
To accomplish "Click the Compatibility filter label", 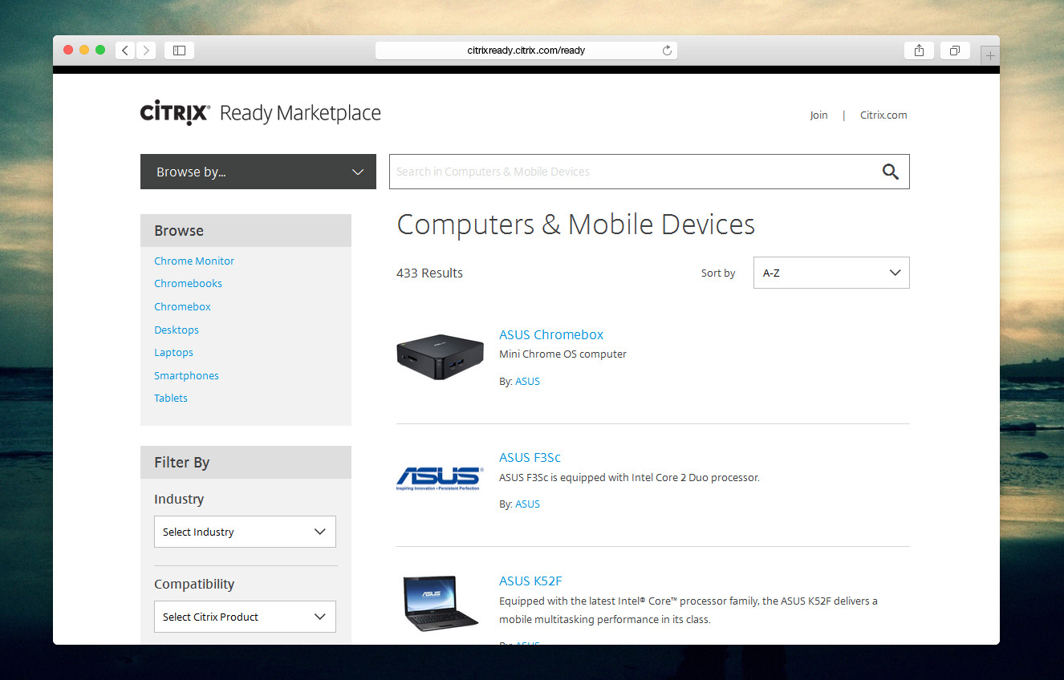I will pos(194,585).
